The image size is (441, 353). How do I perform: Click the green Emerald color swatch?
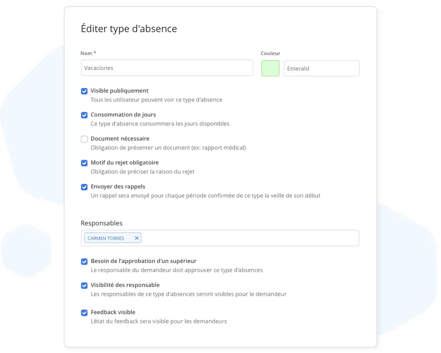(270, 69)
